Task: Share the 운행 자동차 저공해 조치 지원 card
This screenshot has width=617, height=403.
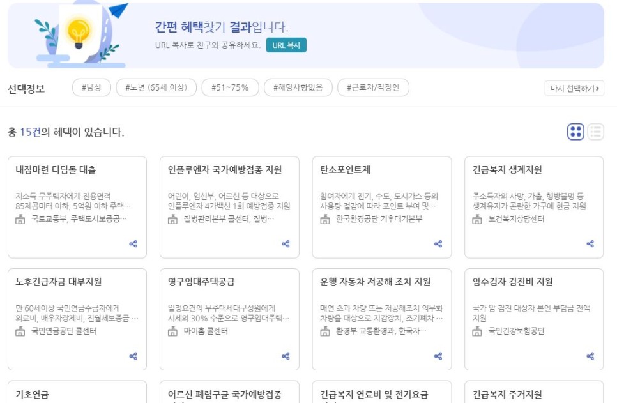Action: point(438,356)
